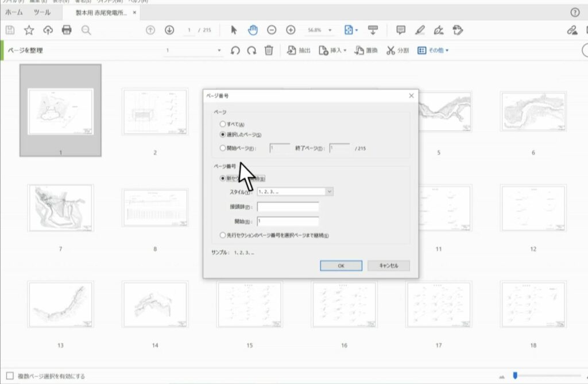Click the search magnifier icon

86,30
